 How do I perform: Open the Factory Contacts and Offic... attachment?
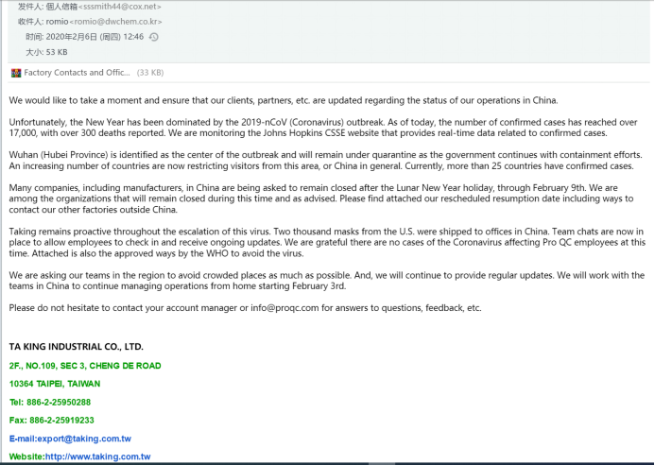click(x=77, y=72)
